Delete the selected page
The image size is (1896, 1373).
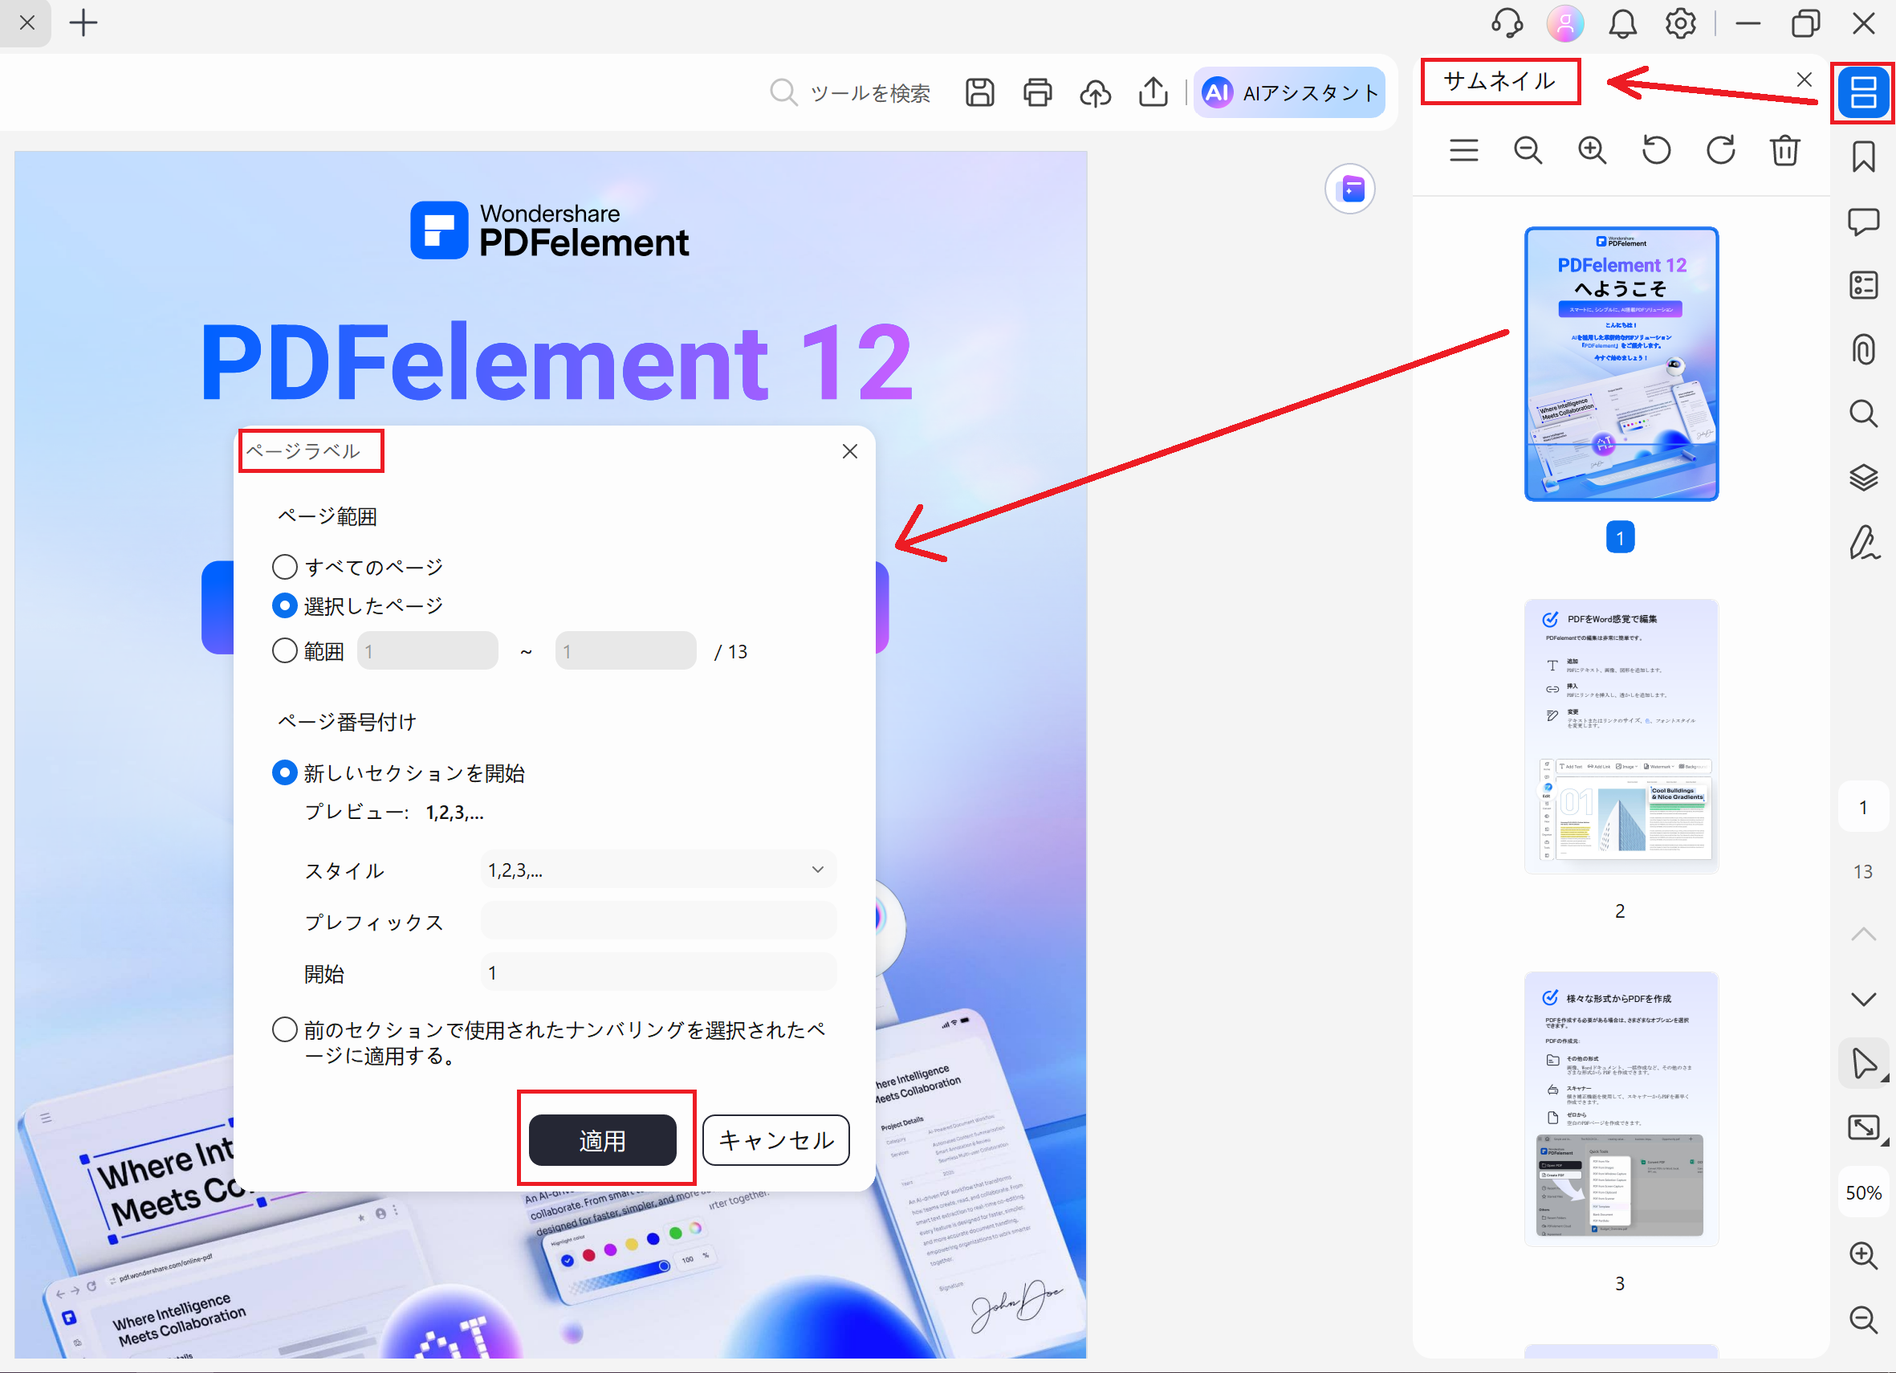click(1784, 150)
